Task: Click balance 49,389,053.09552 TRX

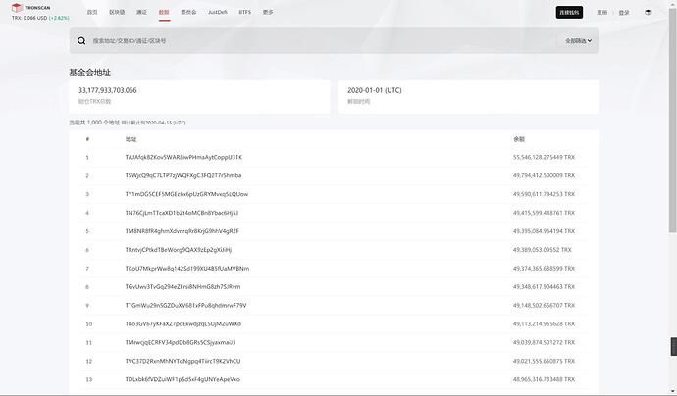Action: tap(543, 250)
